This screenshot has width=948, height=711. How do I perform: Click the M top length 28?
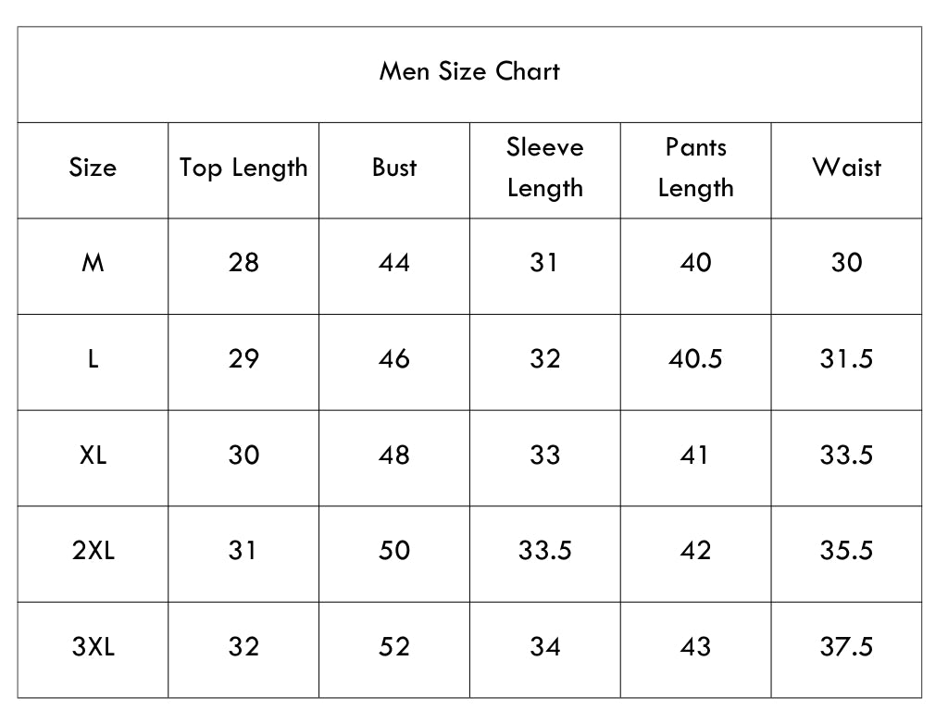pyautogui.click(x=243, y=263)
